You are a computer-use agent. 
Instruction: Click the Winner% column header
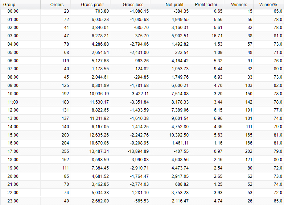coord(269,4)
